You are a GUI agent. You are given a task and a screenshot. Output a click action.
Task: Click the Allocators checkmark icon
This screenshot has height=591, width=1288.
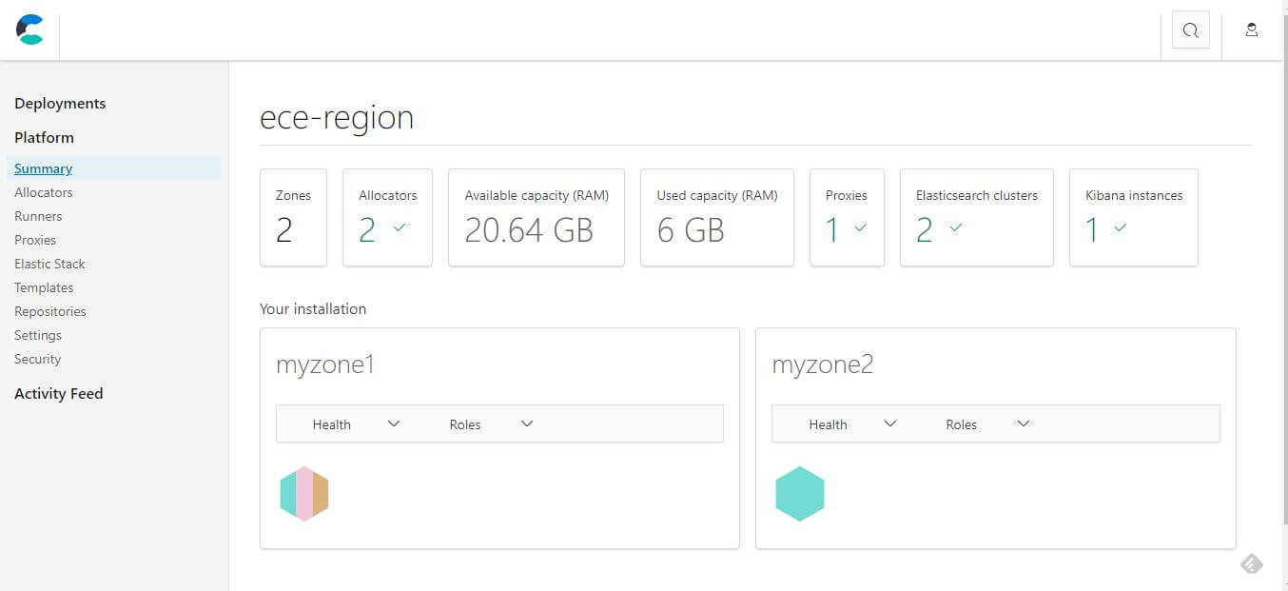click(x=400, y=228)
